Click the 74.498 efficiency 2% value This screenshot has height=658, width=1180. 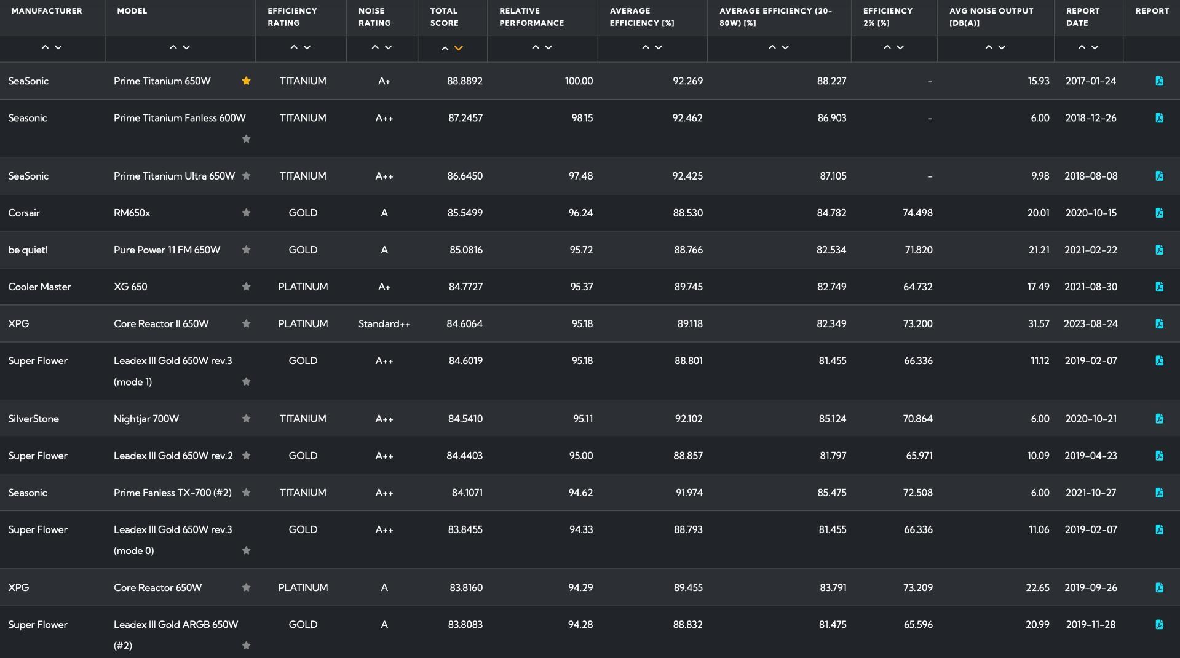pos(918,213)
